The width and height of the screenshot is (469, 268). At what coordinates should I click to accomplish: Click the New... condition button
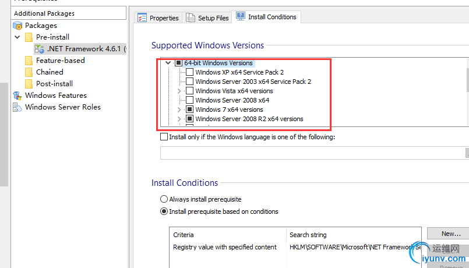click(x=448, y=234)
